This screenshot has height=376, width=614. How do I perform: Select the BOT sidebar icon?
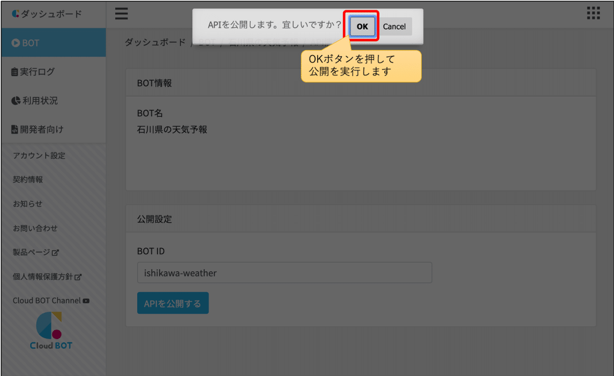click(x=15, y=43)
